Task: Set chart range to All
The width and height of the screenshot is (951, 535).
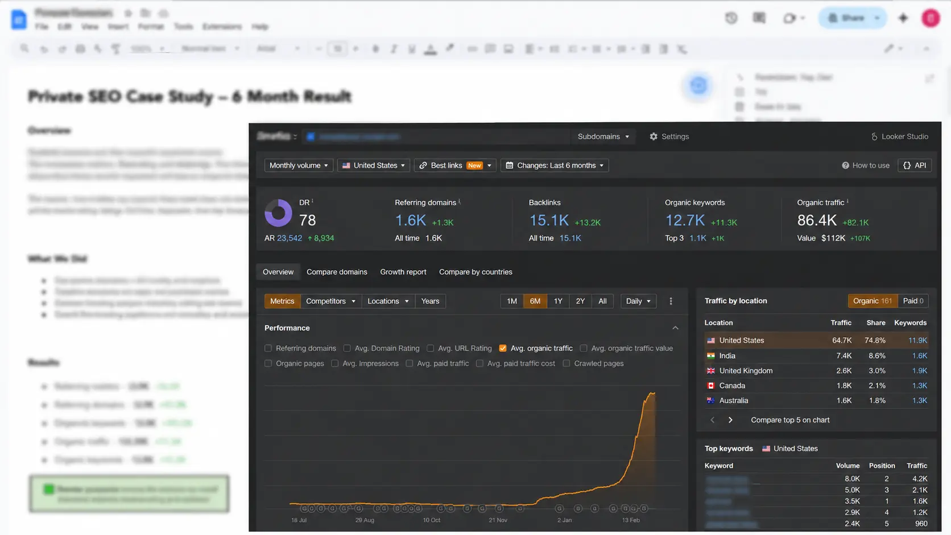Action: [x=602, y=301]
